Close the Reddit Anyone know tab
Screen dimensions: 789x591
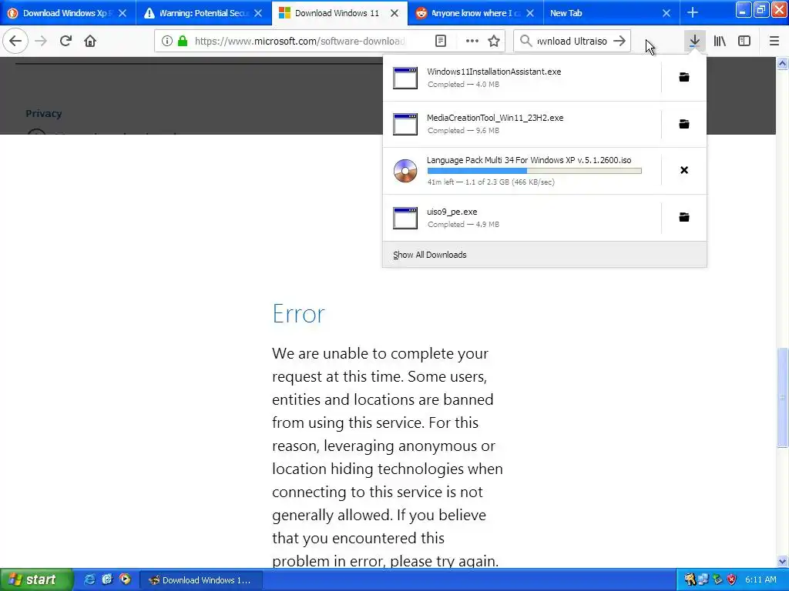click(x=530, y=13)
